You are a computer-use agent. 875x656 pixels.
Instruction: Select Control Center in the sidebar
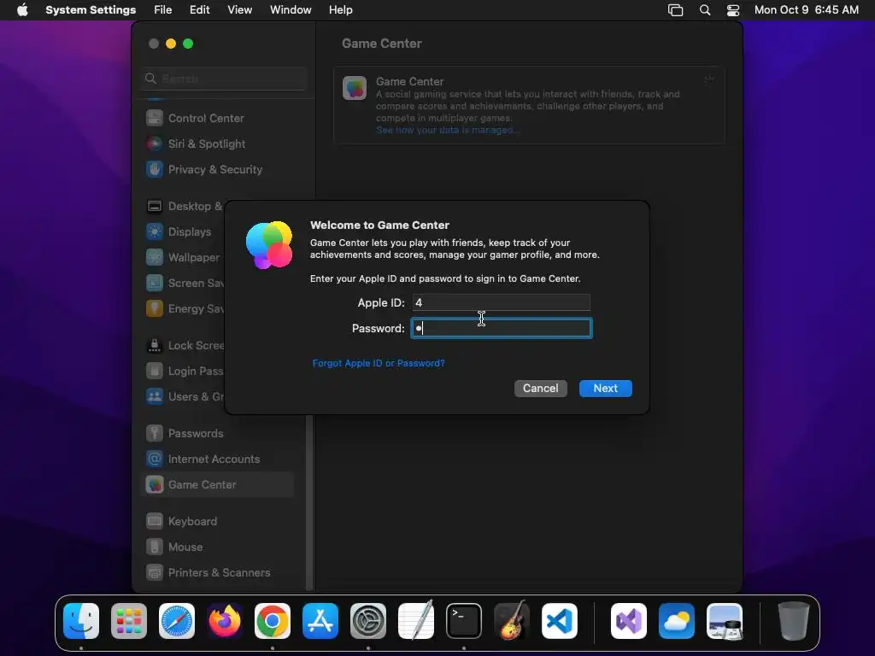(x=218, y=118)
